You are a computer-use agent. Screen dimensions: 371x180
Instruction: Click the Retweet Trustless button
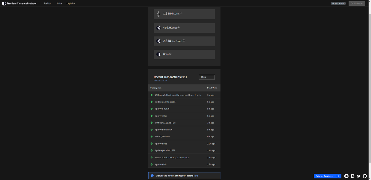(327, 176)
